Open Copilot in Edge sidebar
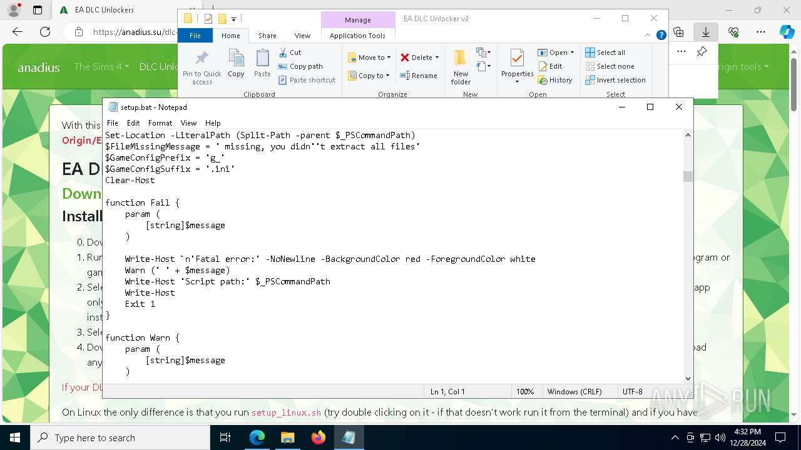This screenshot has height=450, width=801. coord(787,32)
